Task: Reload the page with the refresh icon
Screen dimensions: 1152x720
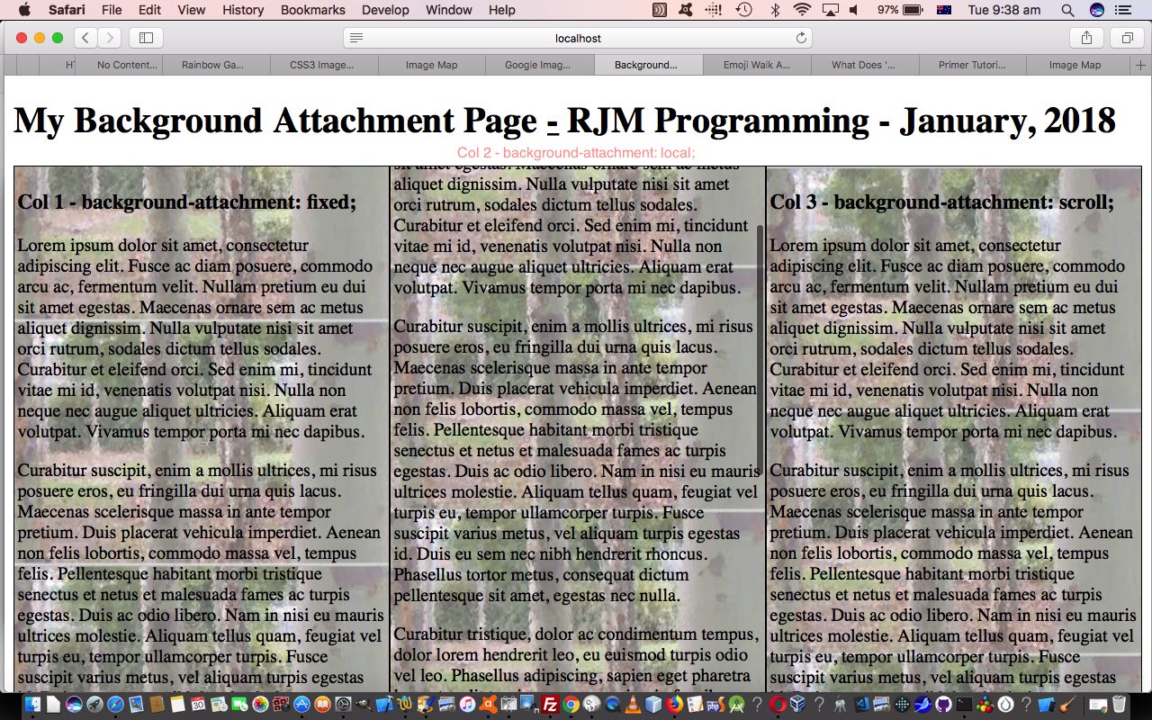Action: click(801, 38)
